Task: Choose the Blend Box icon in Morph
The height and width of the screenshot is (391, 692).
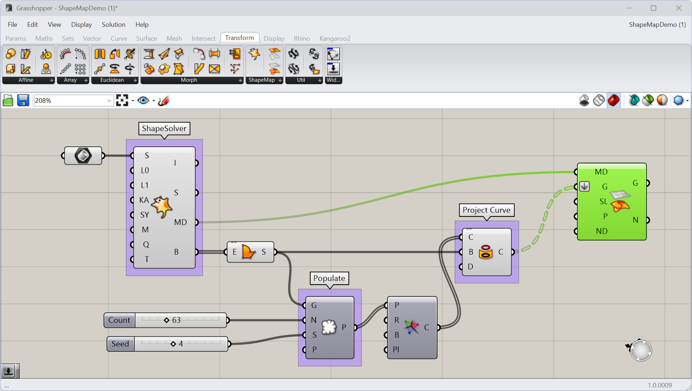Action: [x=149, y=54]
